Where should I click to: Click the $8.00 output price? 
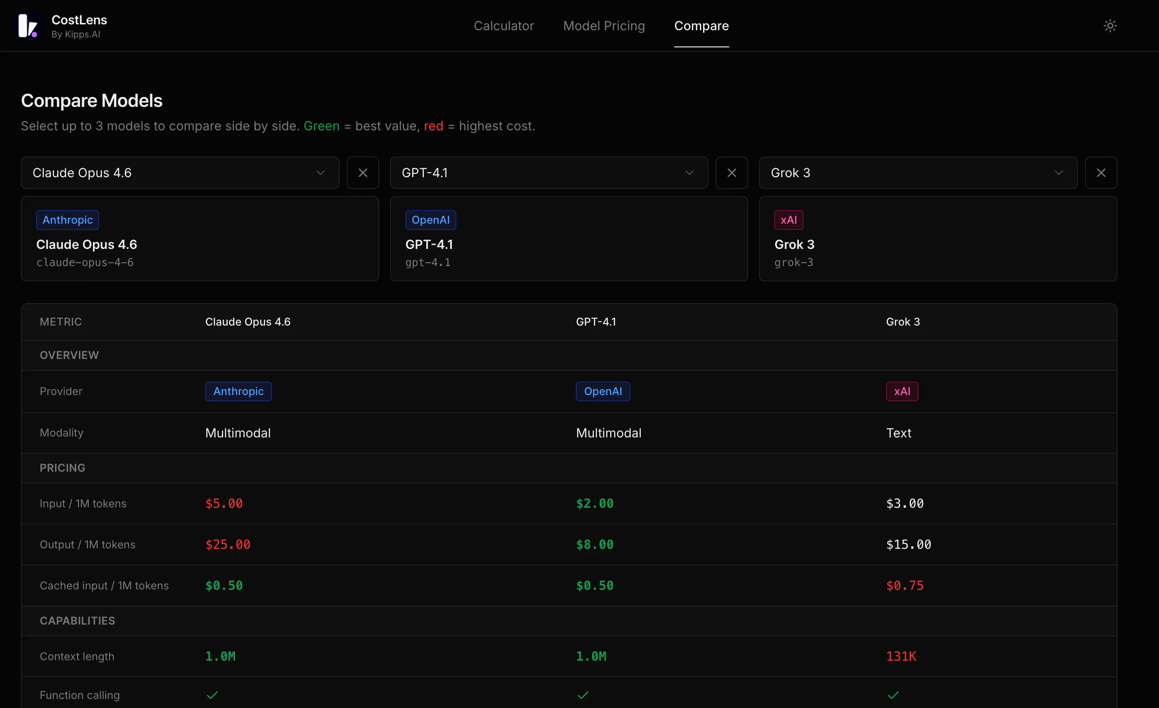(594, 544)
